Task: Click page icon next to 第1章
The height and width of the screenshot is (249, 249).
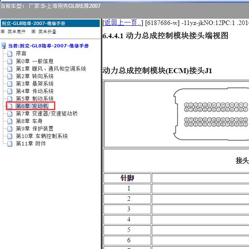Action: 10,69
